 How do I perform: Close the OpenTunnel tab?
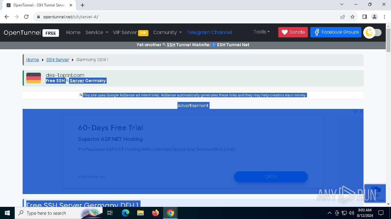tap(71, 5)
